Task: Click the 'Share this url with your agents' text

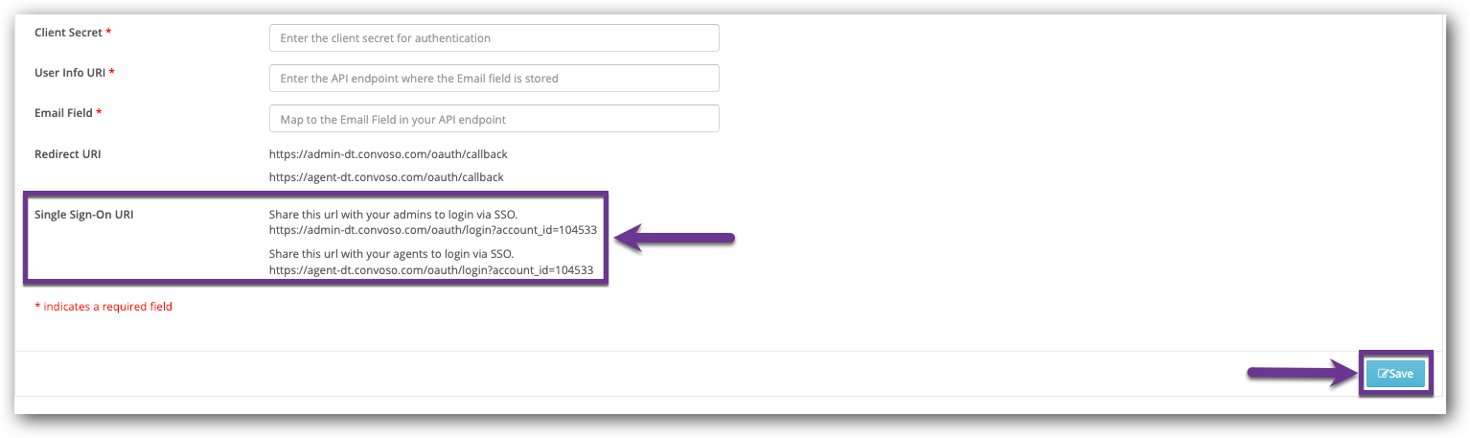Action: 392,254
